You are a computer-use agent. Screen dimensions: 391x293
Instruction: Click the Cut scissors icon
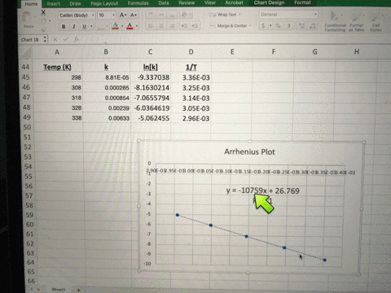pos(43,12)
